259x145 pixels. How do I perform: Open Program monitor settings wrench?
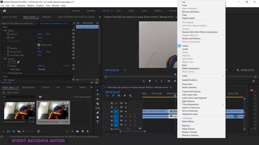click(238, 70)
